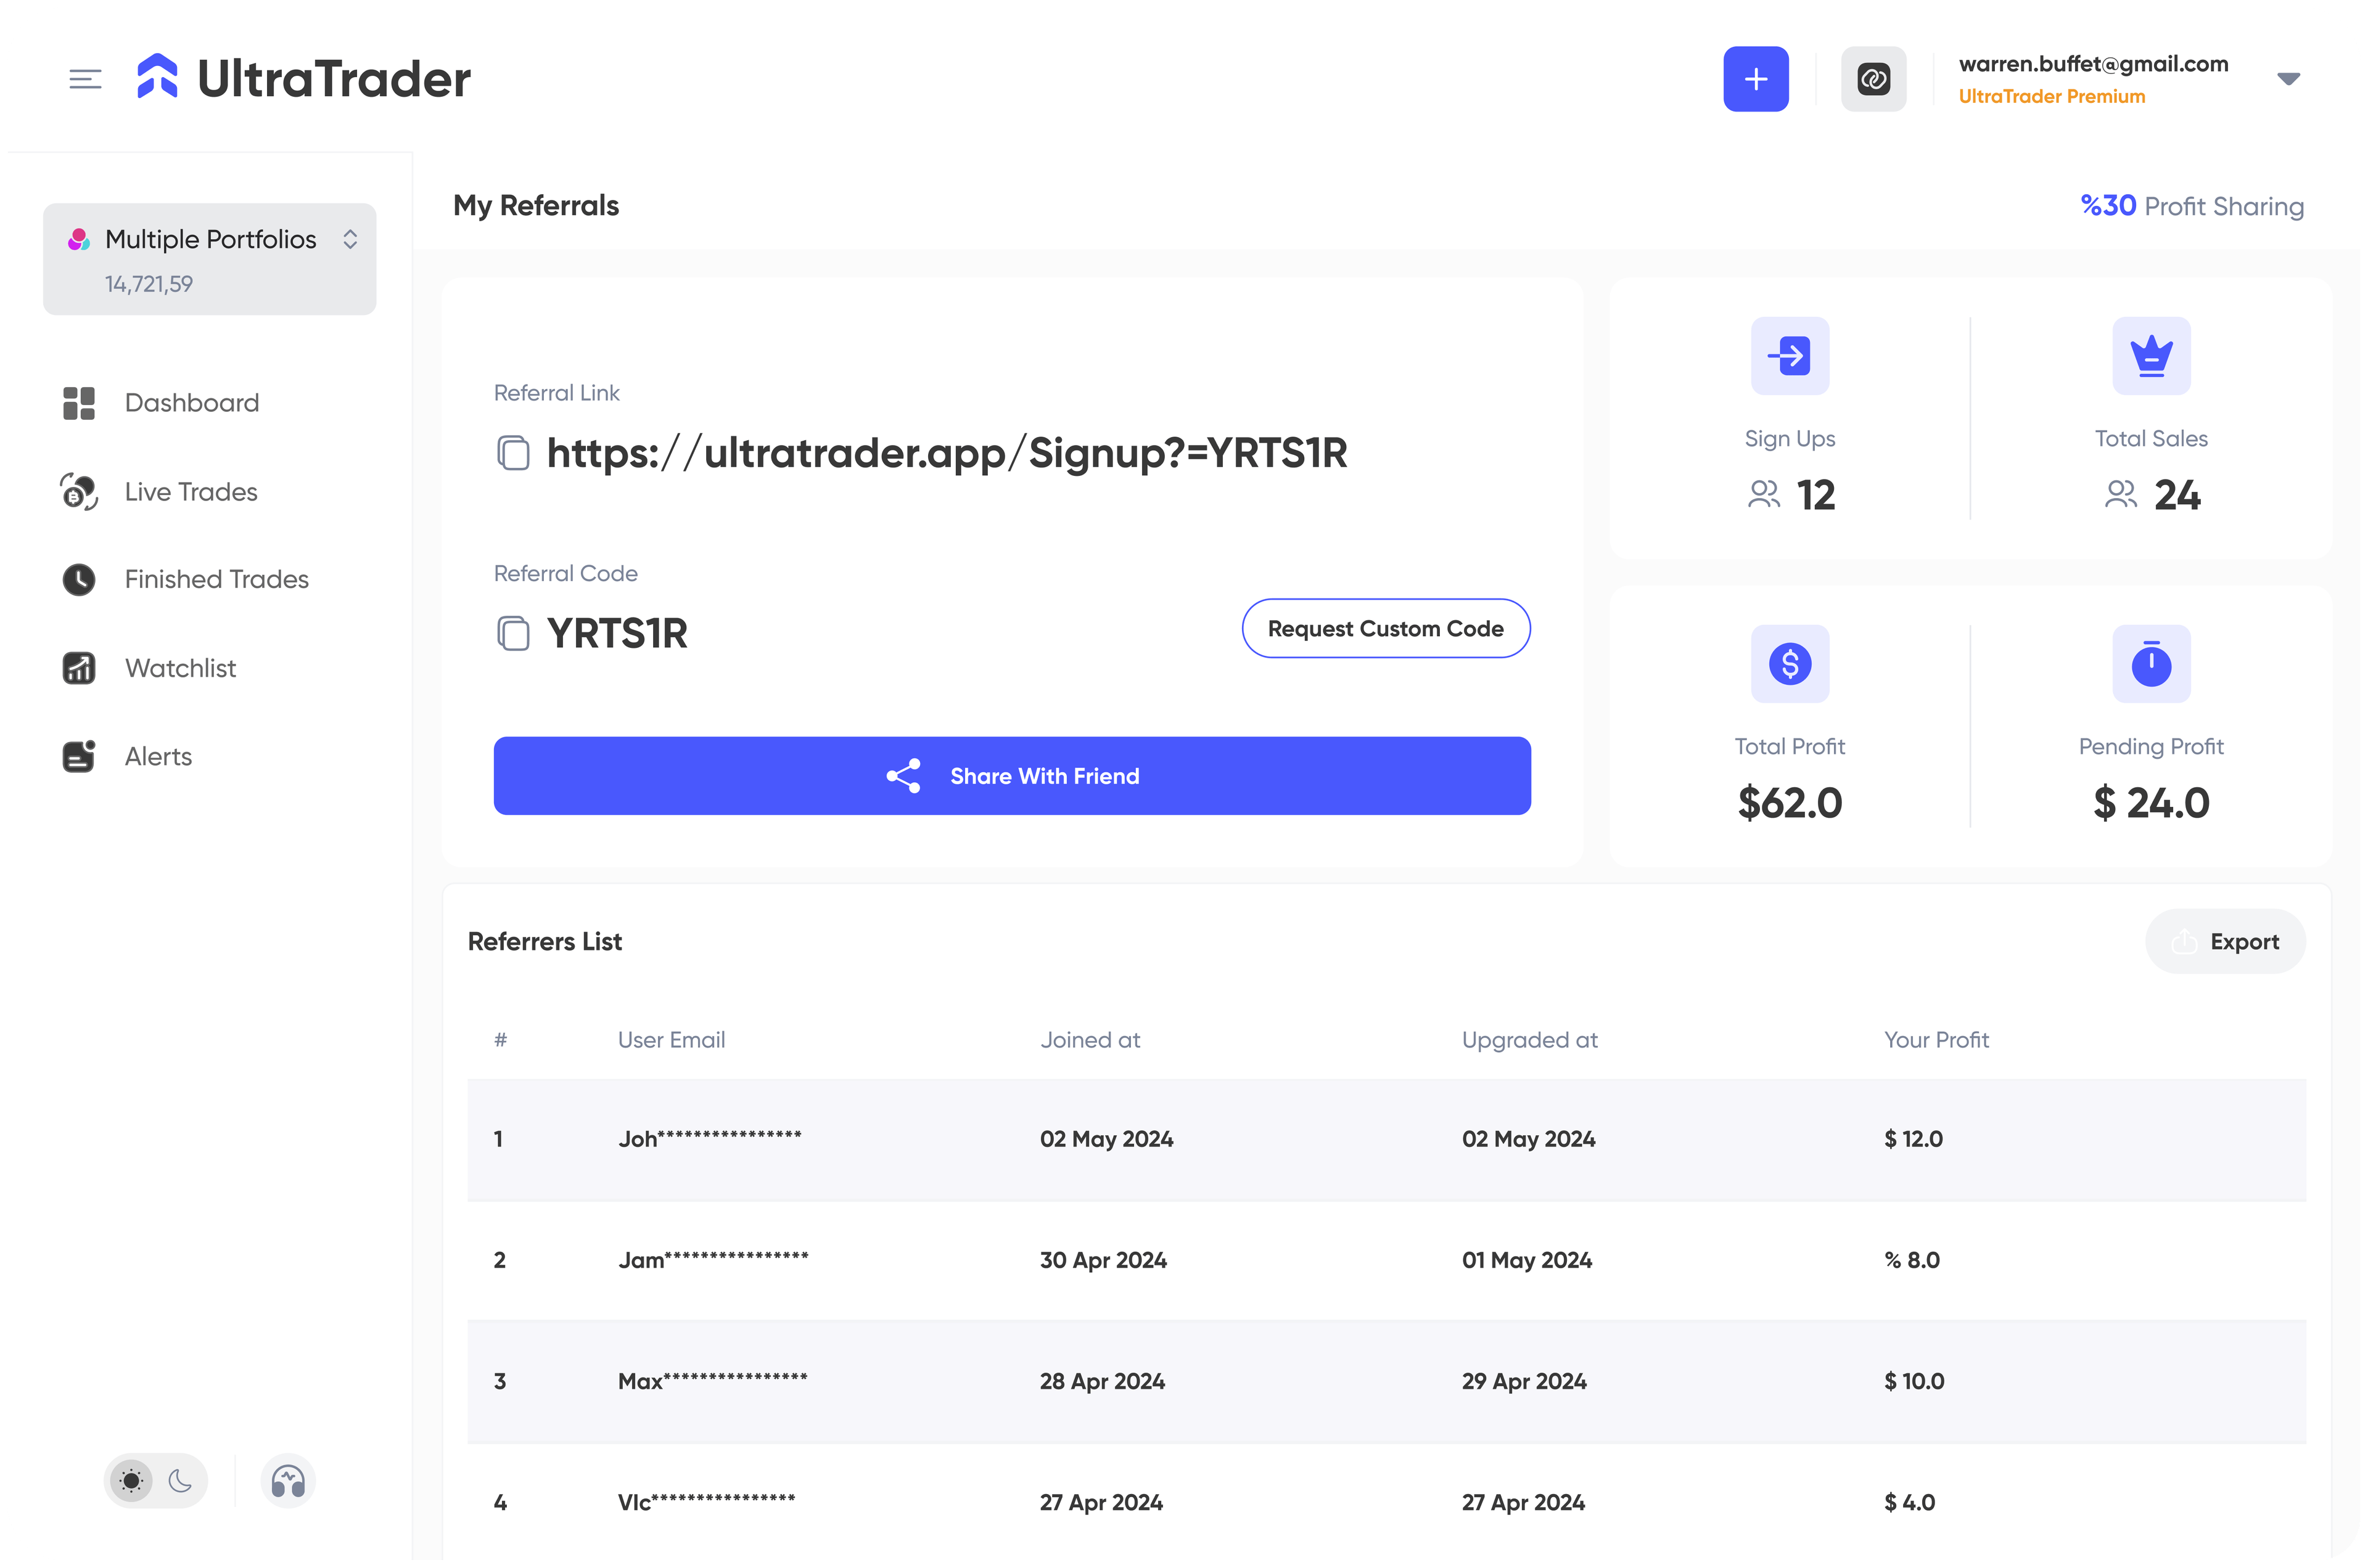Copy the referral code YRTS1R
Image resolution: width=2368 pixels, height=1568 pixels.
(x=514, y=633)
